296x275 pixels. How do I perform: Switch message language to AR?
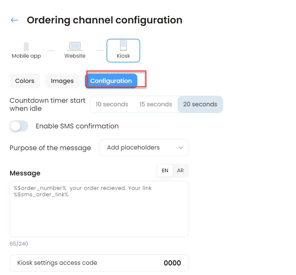tap(180, 171)
